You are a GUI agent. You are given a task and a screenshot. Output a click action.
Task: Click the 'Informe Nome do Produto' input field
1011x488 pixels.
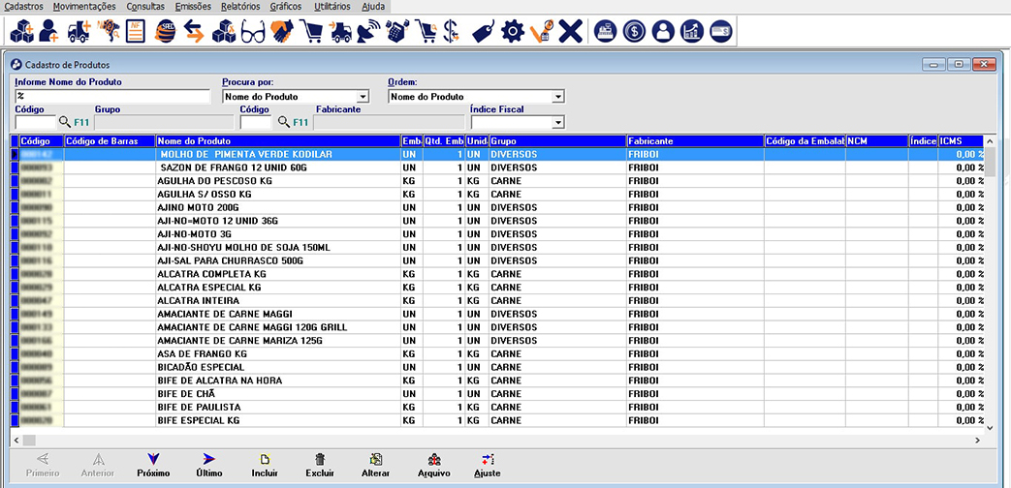[x=112, y=97]
